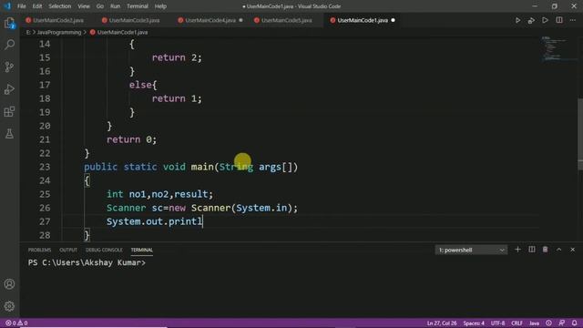Open the Manage gear settings
This screenshot has width=583, height=328.
[x=10, y=306]
